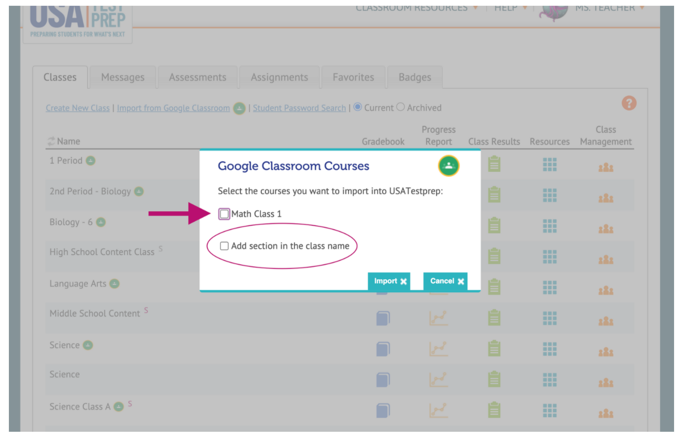Switch to the Classes tab
This screenshot has height=439, width=686.
tap(60, 78)
